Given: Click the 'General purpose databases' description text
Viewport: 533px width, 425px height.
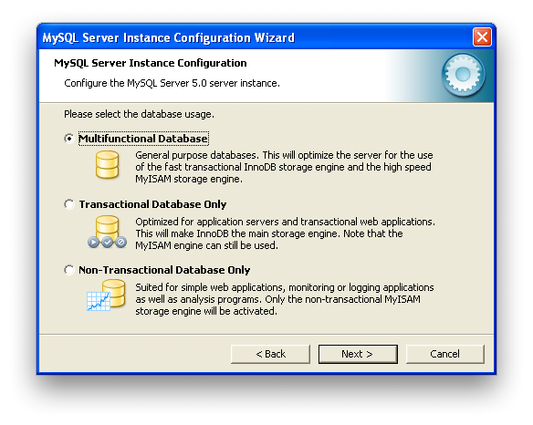Looking at the screenshot, I should click(284, 167).
